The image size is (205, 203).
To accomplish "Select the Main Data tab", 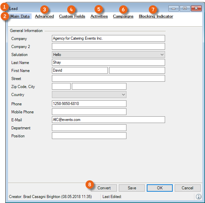I will point(20,16).
